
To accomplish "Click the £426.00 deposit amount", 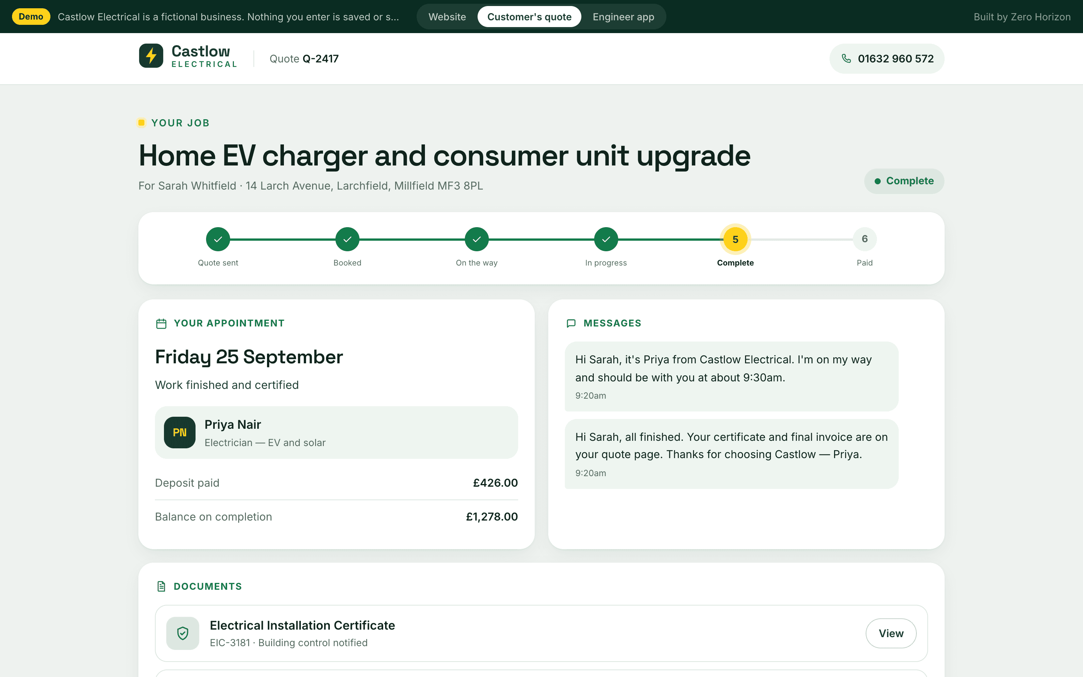I will (x=495, y=483).
